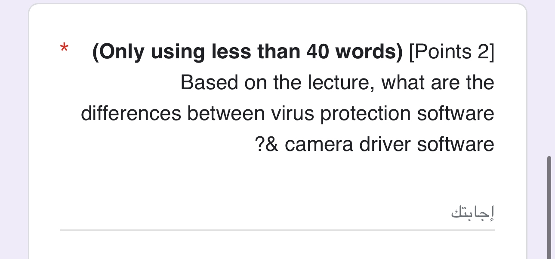Click the '[Points 2]' label
The image size is (555, 259).
coord(452,51)
